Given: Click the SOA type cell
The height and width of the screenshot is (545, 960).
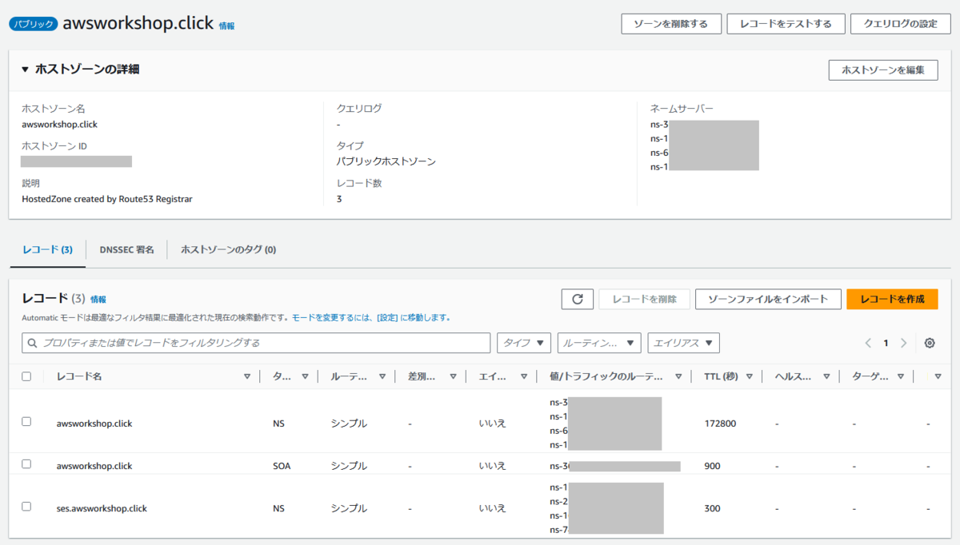Looking at the screenshot, I should coord(282,466).
